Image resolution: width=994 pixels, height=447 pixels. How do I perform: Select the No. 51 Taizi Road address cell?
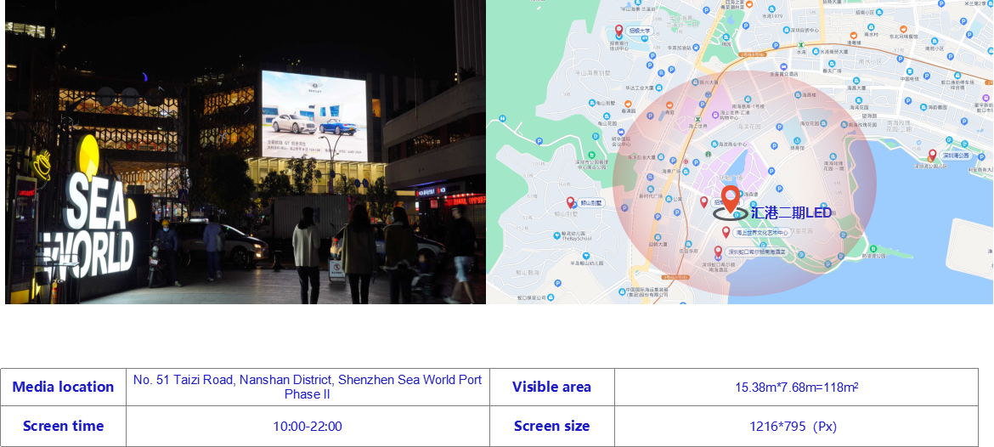308,387
